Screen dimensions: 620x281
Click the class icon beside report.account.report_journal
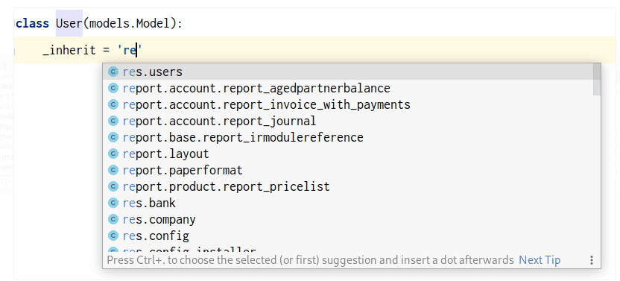coord(113,121)
